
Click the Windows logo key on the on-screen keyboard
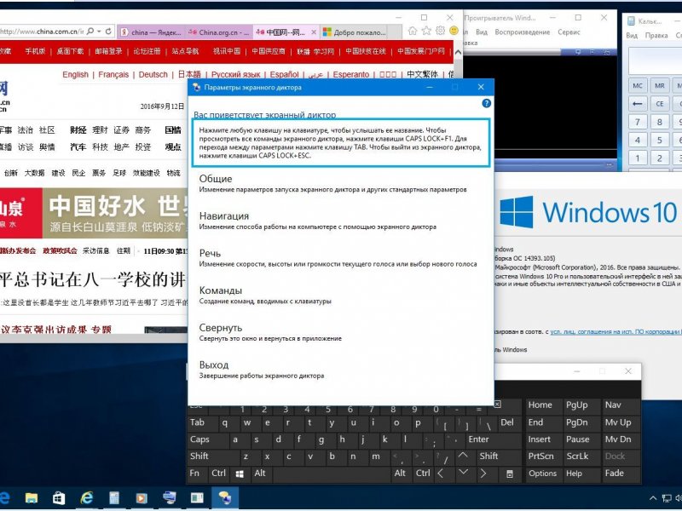(x=240, y=474)
